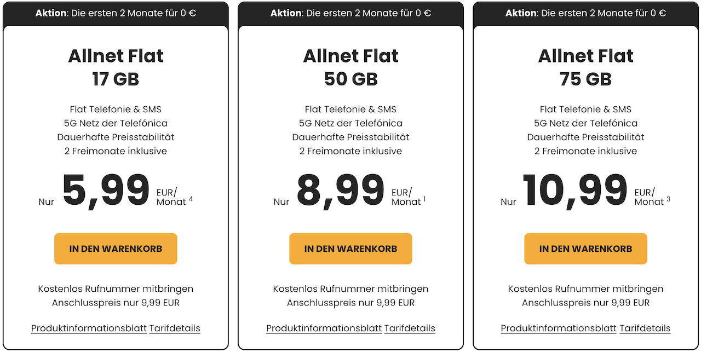
Task: Select the Allnet Flat 17 GB heading
Action: coord(116,67)
